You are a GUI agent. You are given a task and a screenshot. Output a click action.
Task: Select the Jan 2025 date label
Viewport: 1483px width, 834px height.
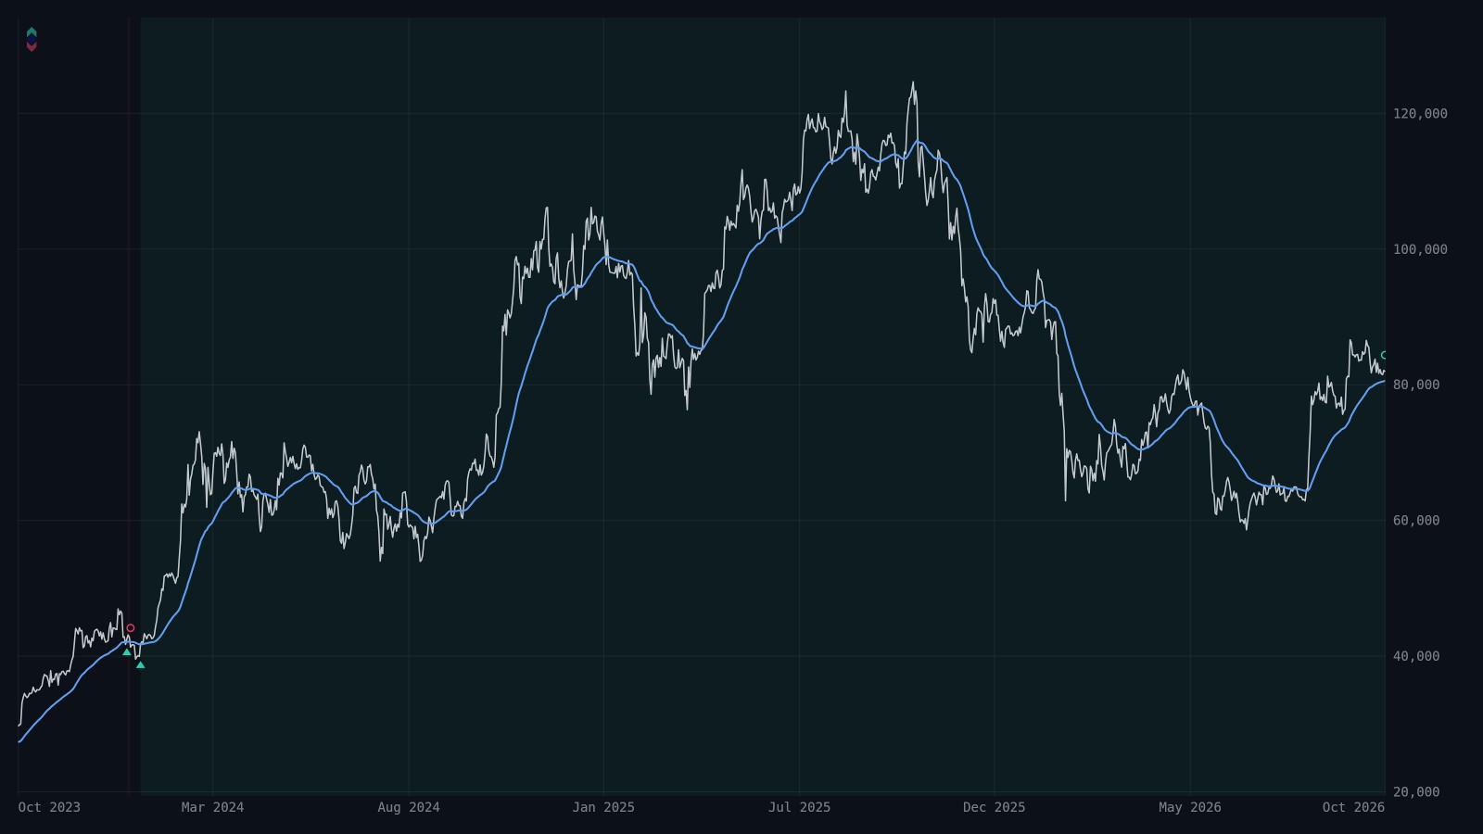pos(603,807)
